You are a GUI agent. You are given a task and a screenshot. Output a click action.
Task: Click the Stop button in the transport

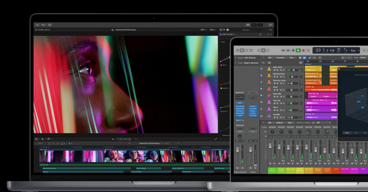point(293,50)
